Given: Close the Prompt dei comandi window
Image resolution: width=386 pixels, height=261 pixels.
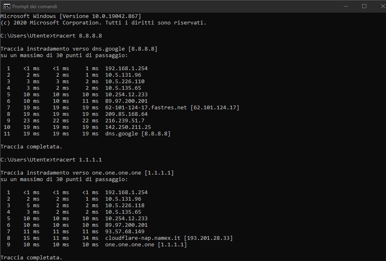Looking at the screenshot, I should tap(382, 6).
